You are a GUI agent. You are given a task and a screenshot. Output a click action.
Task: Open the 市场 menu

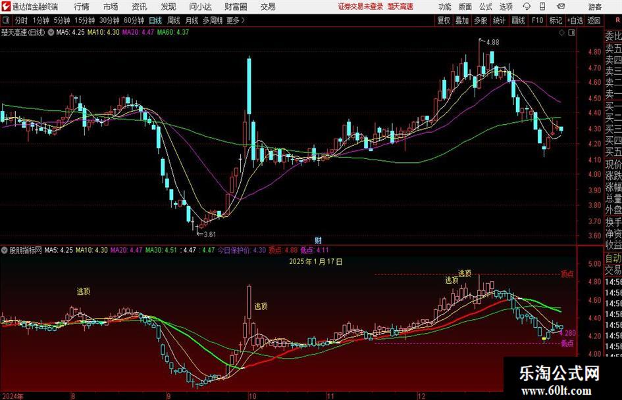pos(111,7)
